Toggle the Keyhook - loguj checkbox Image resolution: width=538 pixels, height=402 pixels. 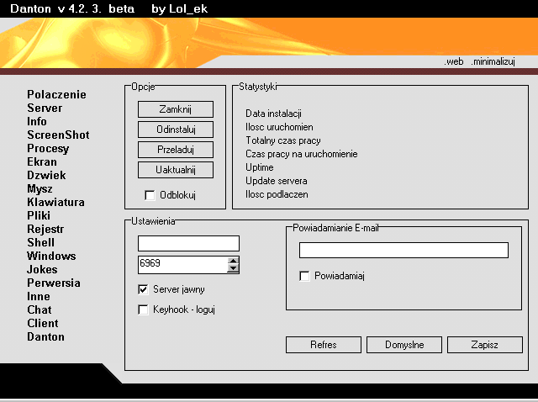click(x=144, y=309)
